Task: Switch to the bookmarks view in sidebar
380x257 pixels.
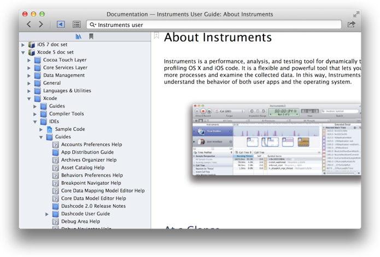Action: point(91,37)
